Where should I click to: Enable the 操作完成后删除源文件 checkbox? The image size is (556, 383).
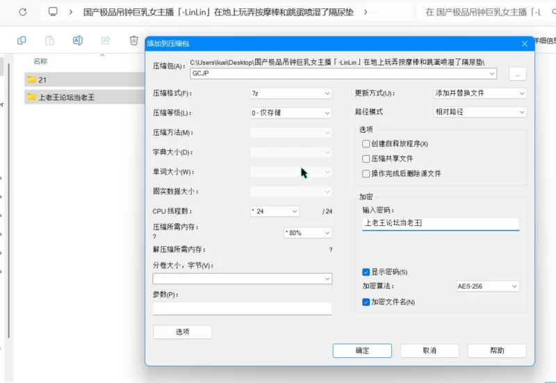coord(366,173)
